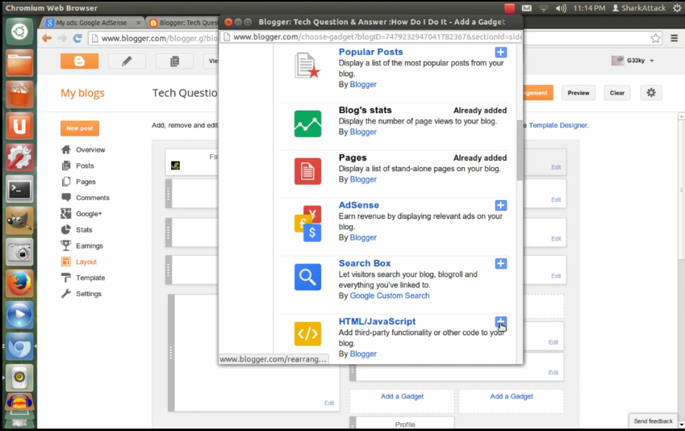
Task: Open the SharkAttack user menu in panel
Action: (639, 8)
